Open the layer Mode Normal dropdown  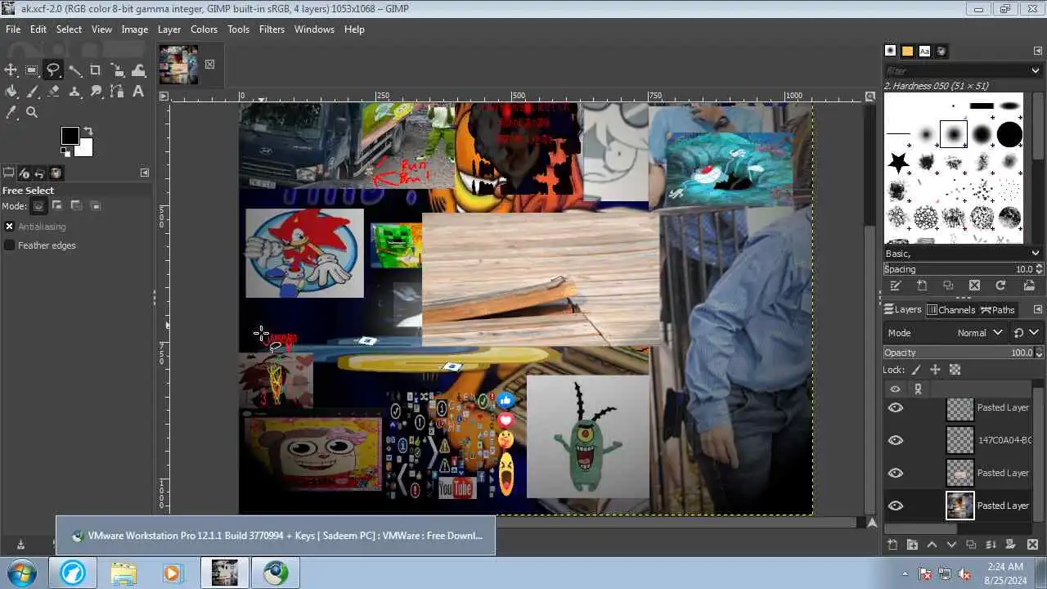click(x=946, y=333)
